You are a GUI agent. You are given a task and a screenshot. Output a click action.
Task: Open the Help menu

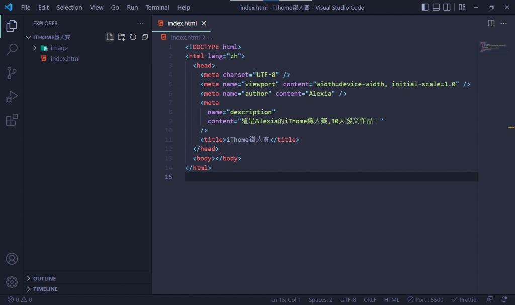point(183,7)
